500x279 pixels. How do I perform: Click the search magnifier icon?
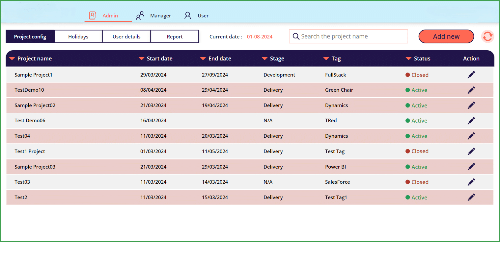coord(296,36)
